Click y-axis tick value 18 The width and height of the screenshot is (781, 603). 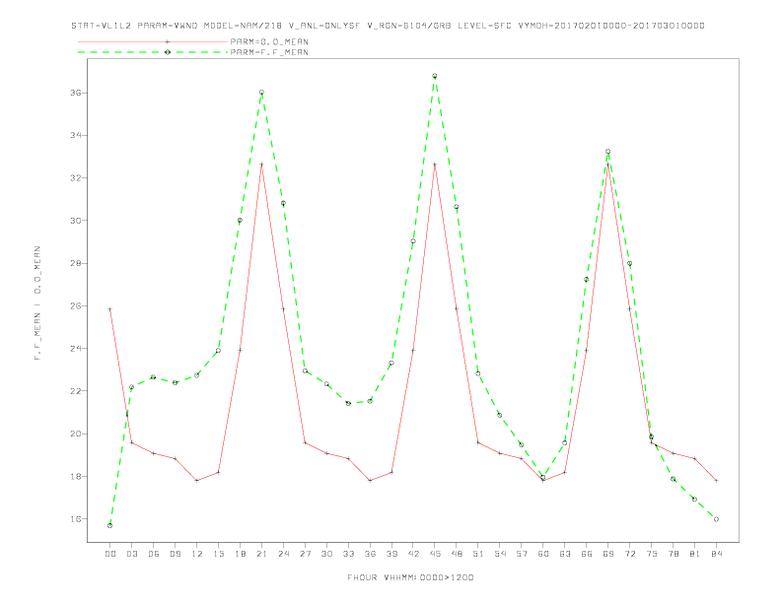click(76, 476)
